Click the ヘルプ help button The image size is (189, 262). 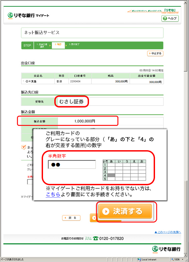170,18
